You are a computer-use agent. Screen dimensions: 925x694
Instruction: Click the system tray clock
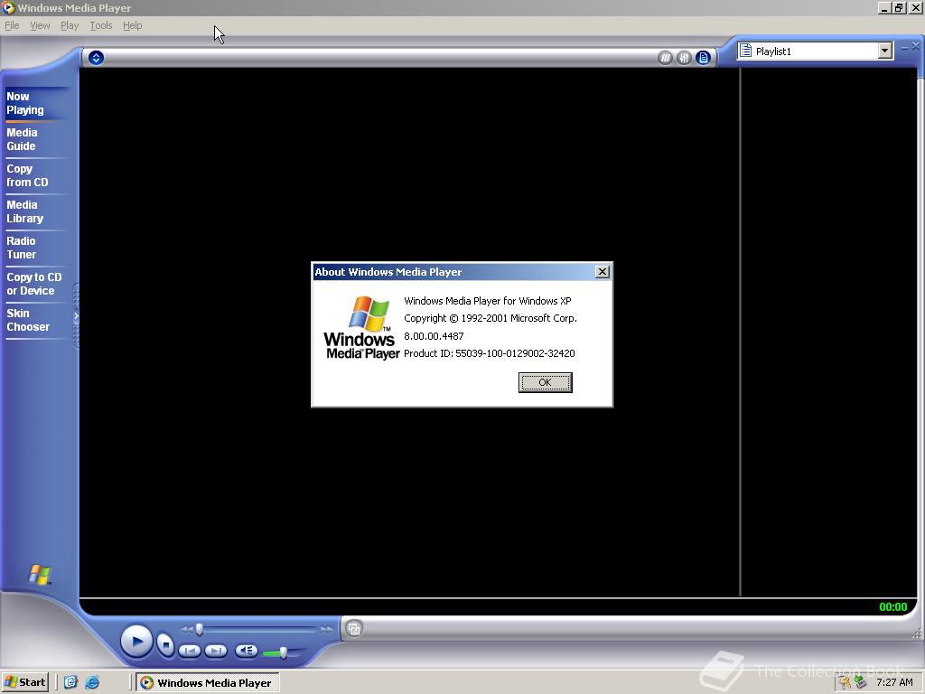[x=894, y=682]
